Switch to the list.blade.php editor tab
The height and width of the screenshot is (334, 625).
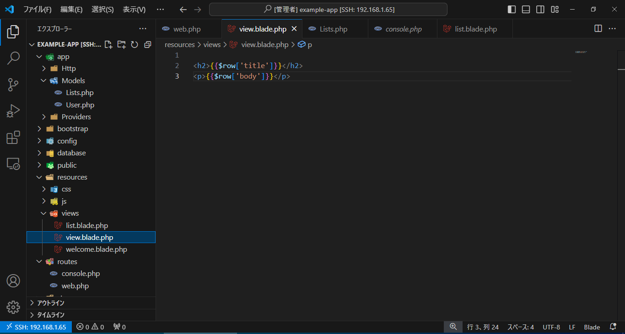[475, 29]
